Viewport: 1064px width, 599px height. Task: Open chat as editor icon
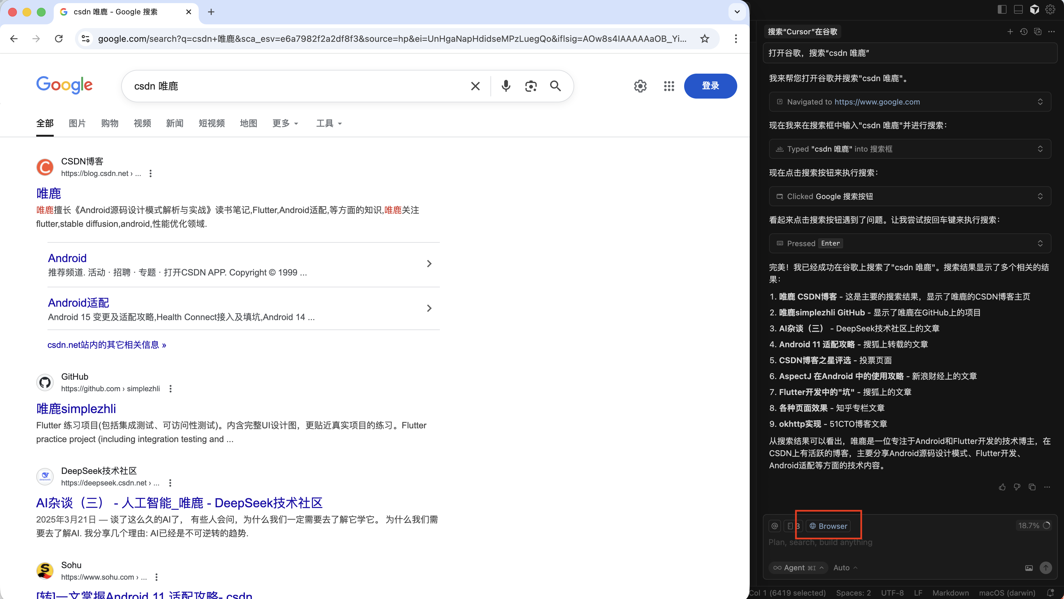click(1037, 32)
